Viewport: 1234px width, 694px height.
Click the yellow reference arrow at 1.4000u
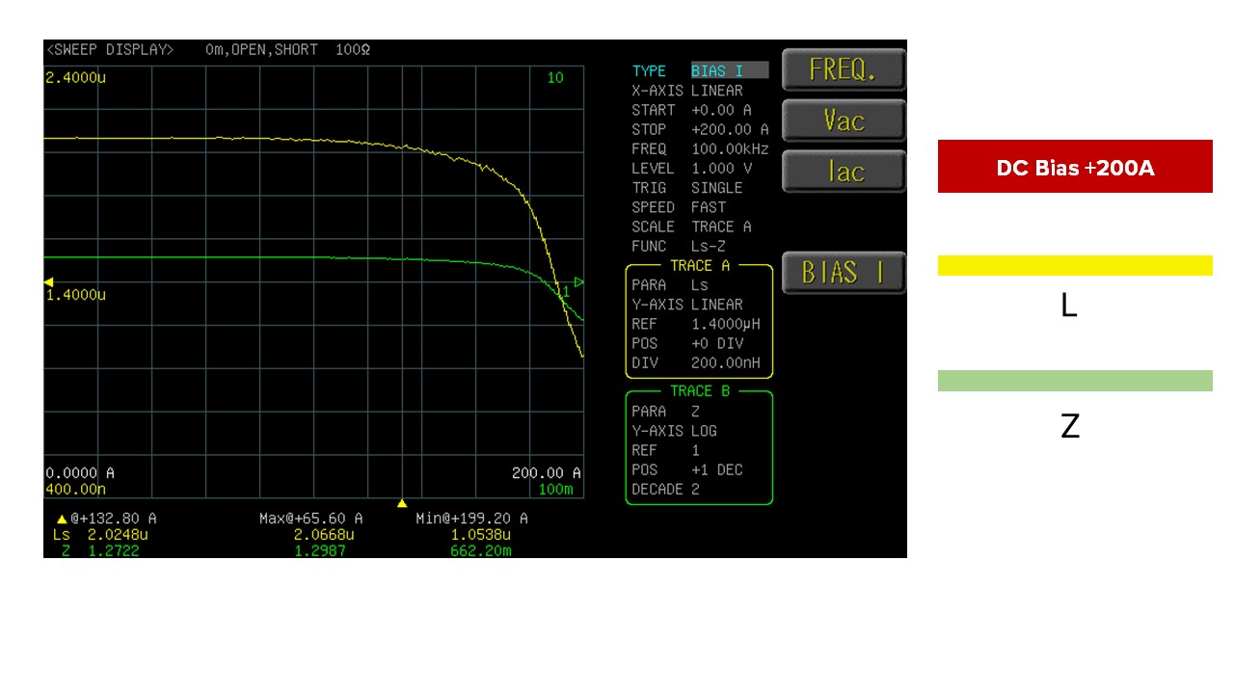click(48, 280)
